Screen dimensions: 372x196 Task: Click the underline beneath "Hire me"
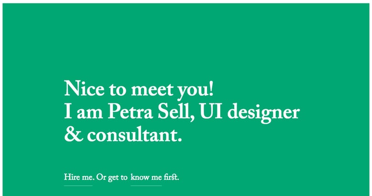coord(78,186)
